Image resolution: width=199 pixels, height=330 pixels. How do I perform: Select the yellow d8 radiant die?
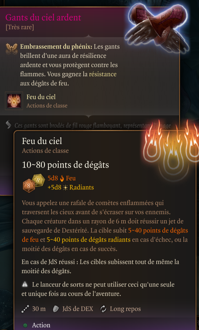(x=39, y=180)
